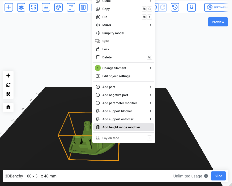
Task: Select the scale tool in side panel
Action: (8, 94)
